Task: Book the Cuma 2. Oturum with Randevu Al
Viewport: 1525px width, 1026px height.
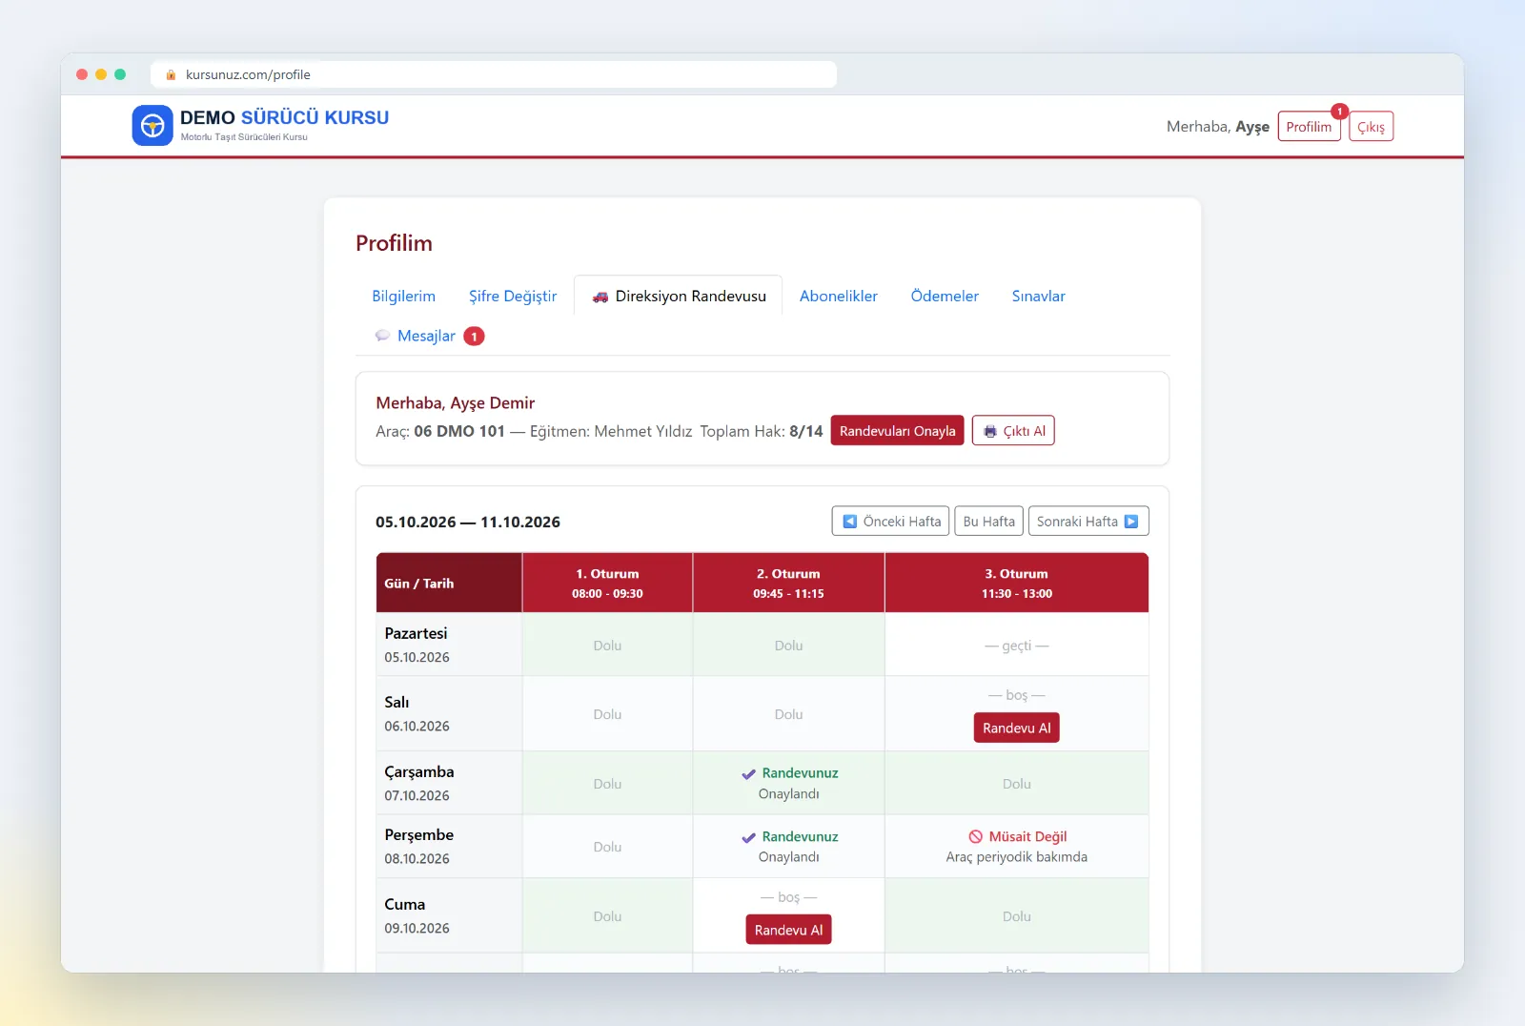Action: click(x=788, y=931)
